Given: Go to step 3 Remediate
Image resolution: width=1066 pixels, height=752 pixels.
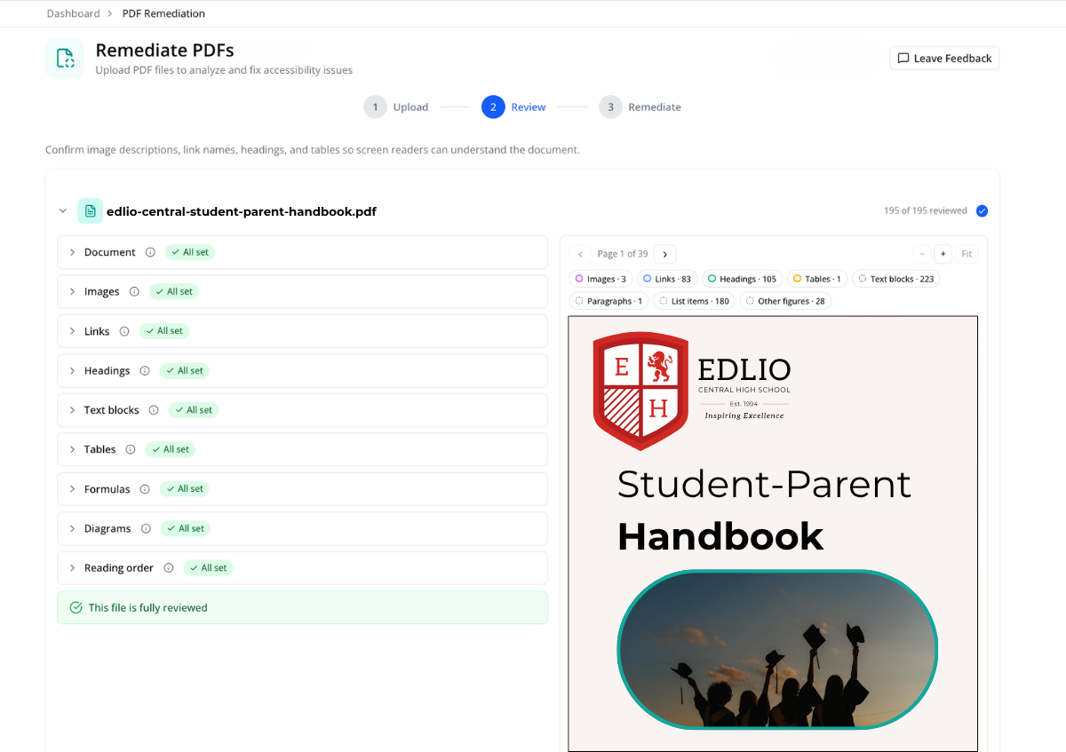Looking at the screenshot, I should (640, 107).
